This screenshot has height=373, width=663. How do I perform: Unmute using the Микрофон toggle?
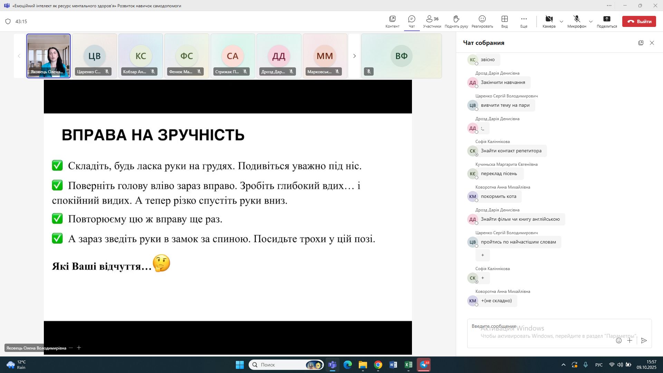[576, 21]
